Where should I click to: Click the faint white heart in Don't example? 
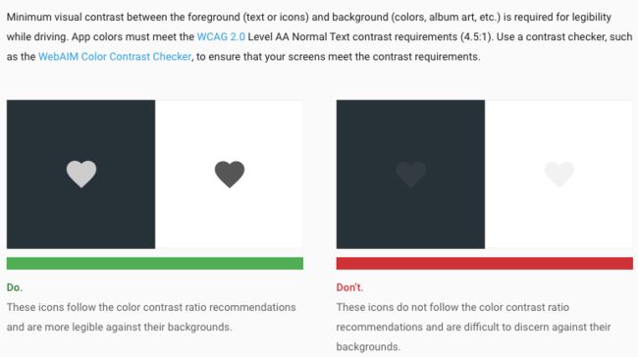point(559,174)
